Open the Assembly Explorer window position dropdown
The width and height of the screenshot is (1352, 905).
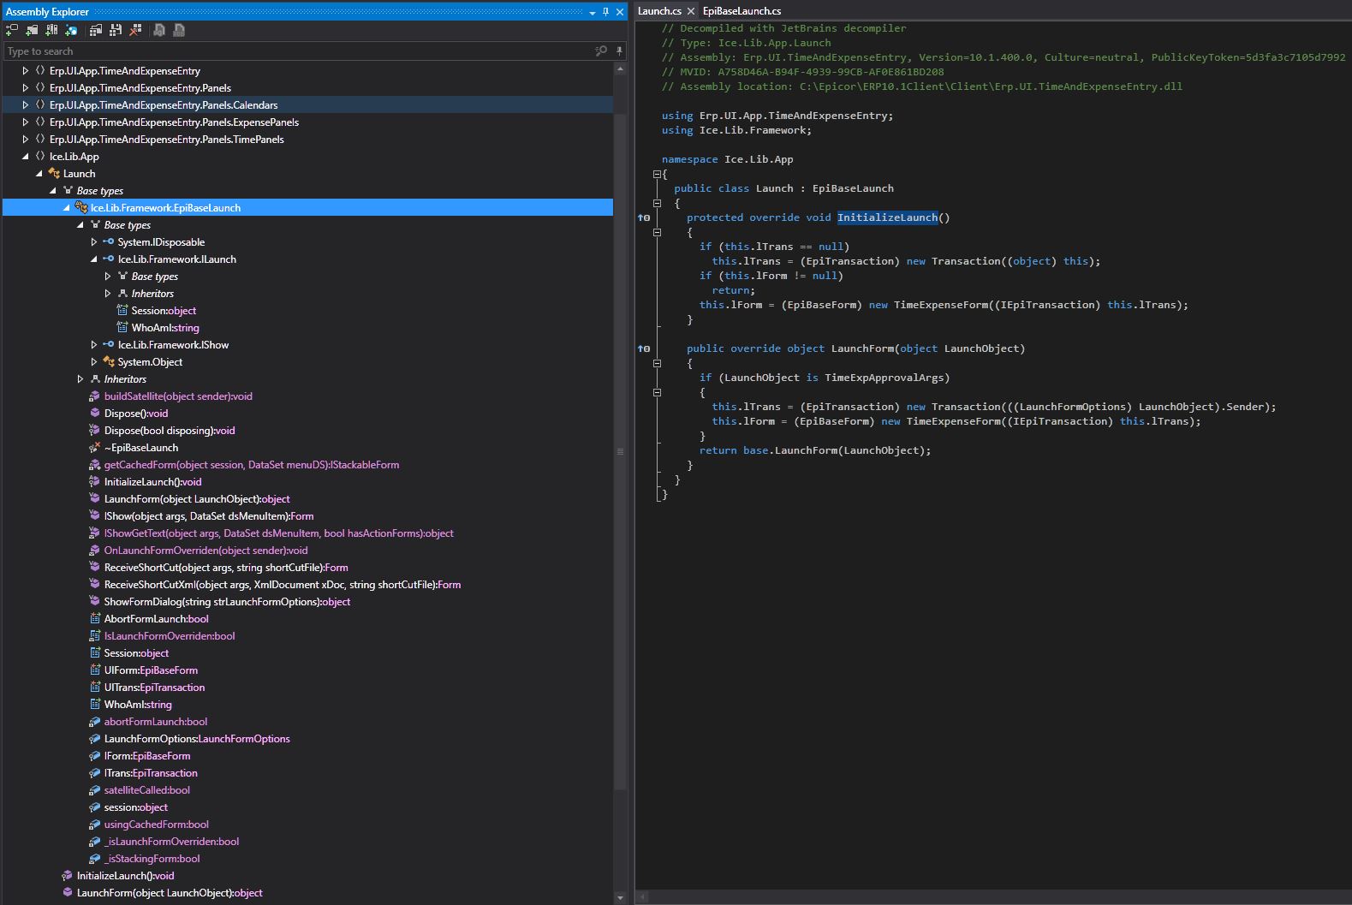tap(593, 13)
